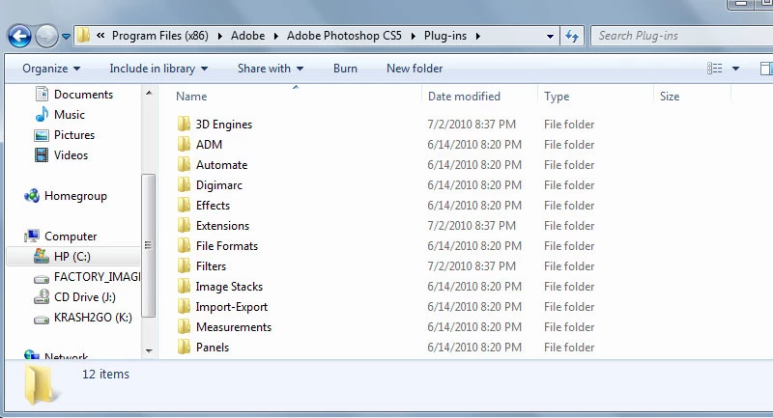Viewport: 773px width, 418px height.
Task: Open the address bar history dropdown
Action: click(x=550, y=36)
